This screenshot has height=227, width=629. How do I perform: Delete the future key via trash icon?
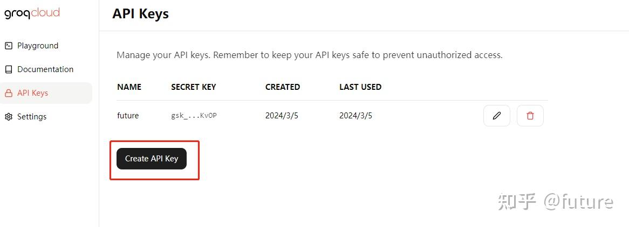click(530, 116)
